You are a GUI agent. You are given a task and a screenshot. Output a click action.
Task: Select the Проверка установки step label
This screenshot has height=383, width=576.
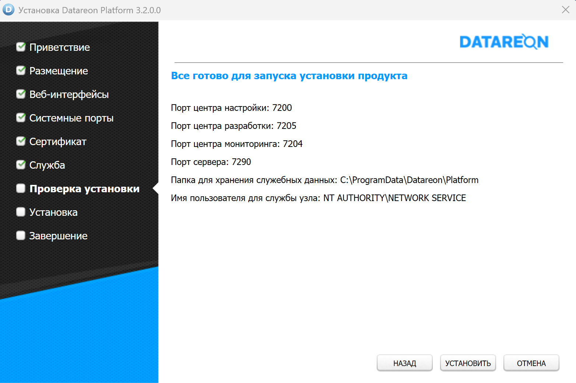pos(84,189)
